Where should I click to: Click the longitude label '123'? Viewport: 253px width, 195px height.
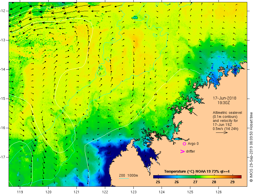pyautogui.click(x=133, y=192)
